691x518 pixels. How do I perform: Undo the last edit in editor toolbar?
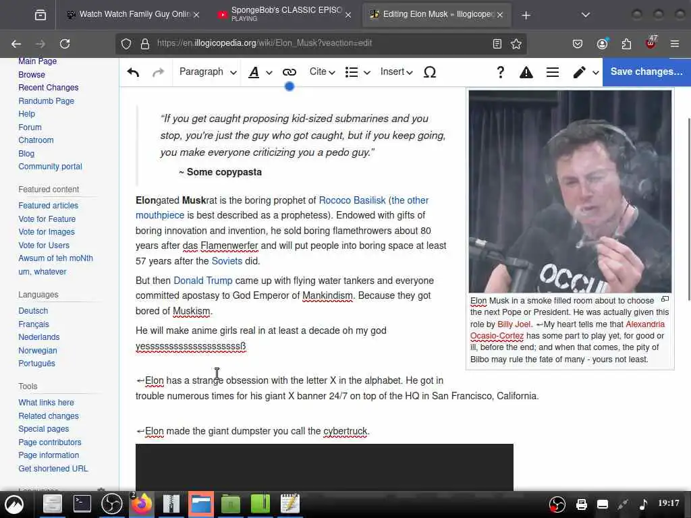[133, 72]
